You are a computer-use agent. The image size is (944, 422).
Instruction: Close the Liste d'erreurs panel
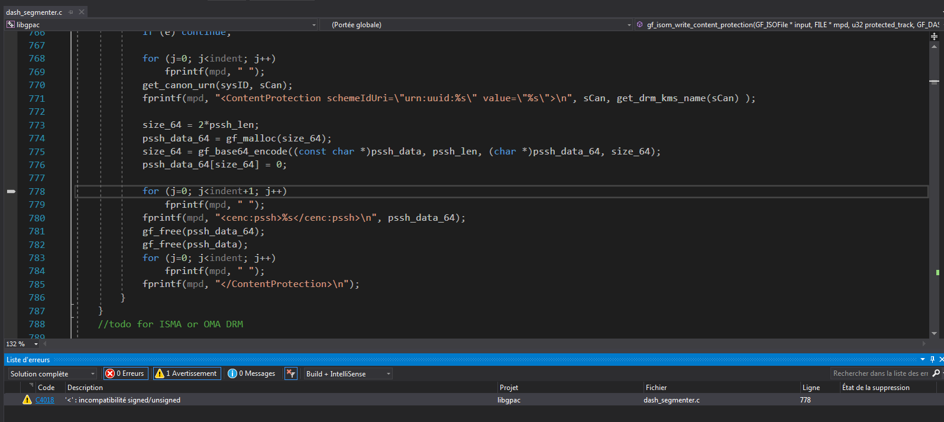pyautogui.click(x=941, y=359)
